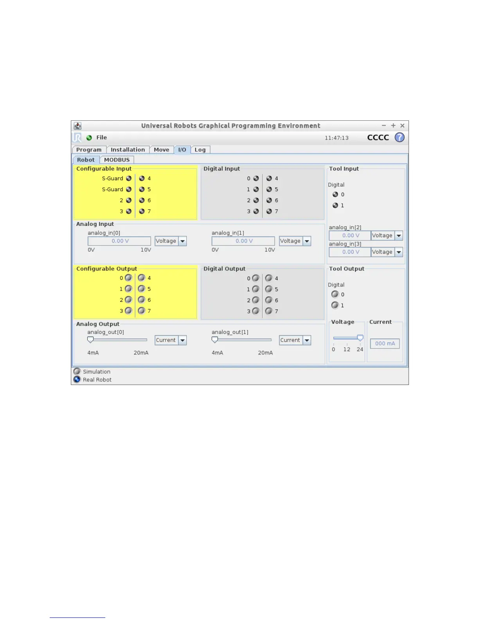This screenshot has height=621, width=479.
Task: Click the analog_in[1] value field
Action: (x=243, y=241)
